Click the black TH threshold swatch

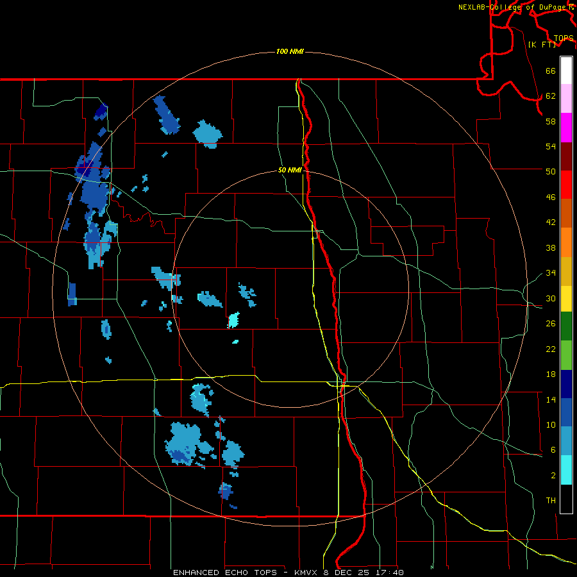tap(566, 499)
